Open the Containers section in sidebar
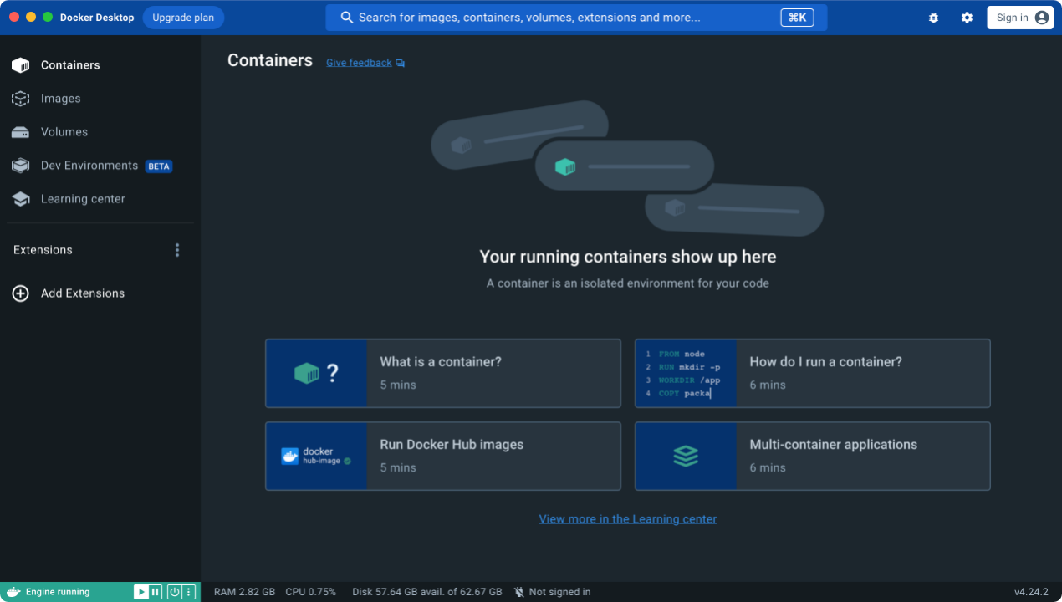The width and height of the screenshot is (1062, 602). pos(100,65)
